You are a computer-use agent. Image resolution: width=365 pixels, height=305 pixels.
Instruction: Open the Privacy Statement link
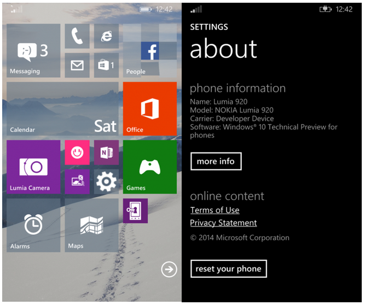pyautogui.click(x=223, y=223)
